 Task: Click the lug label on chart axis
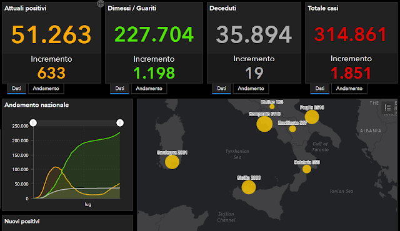click(x=87, y=204)
